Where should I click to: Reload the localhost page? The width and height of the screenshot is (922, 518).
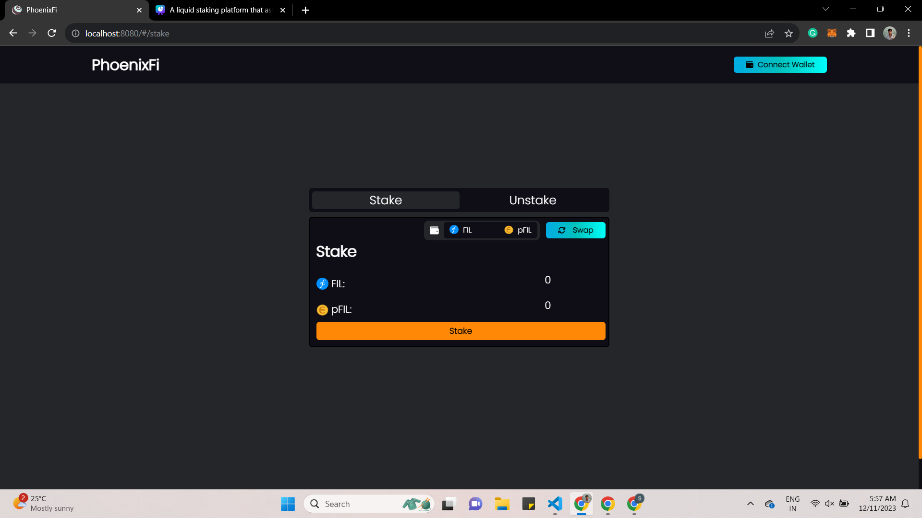pos(52,33)
